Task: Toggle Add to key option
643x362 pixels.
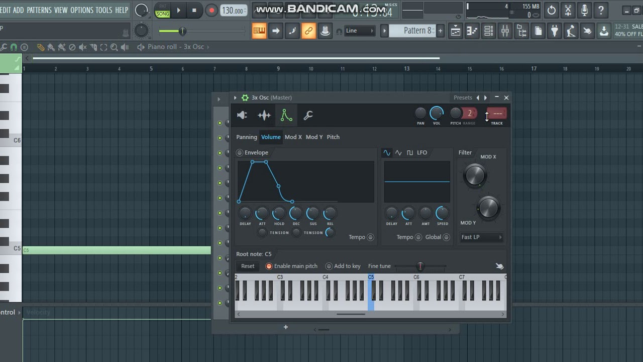Action: [329, 266]
